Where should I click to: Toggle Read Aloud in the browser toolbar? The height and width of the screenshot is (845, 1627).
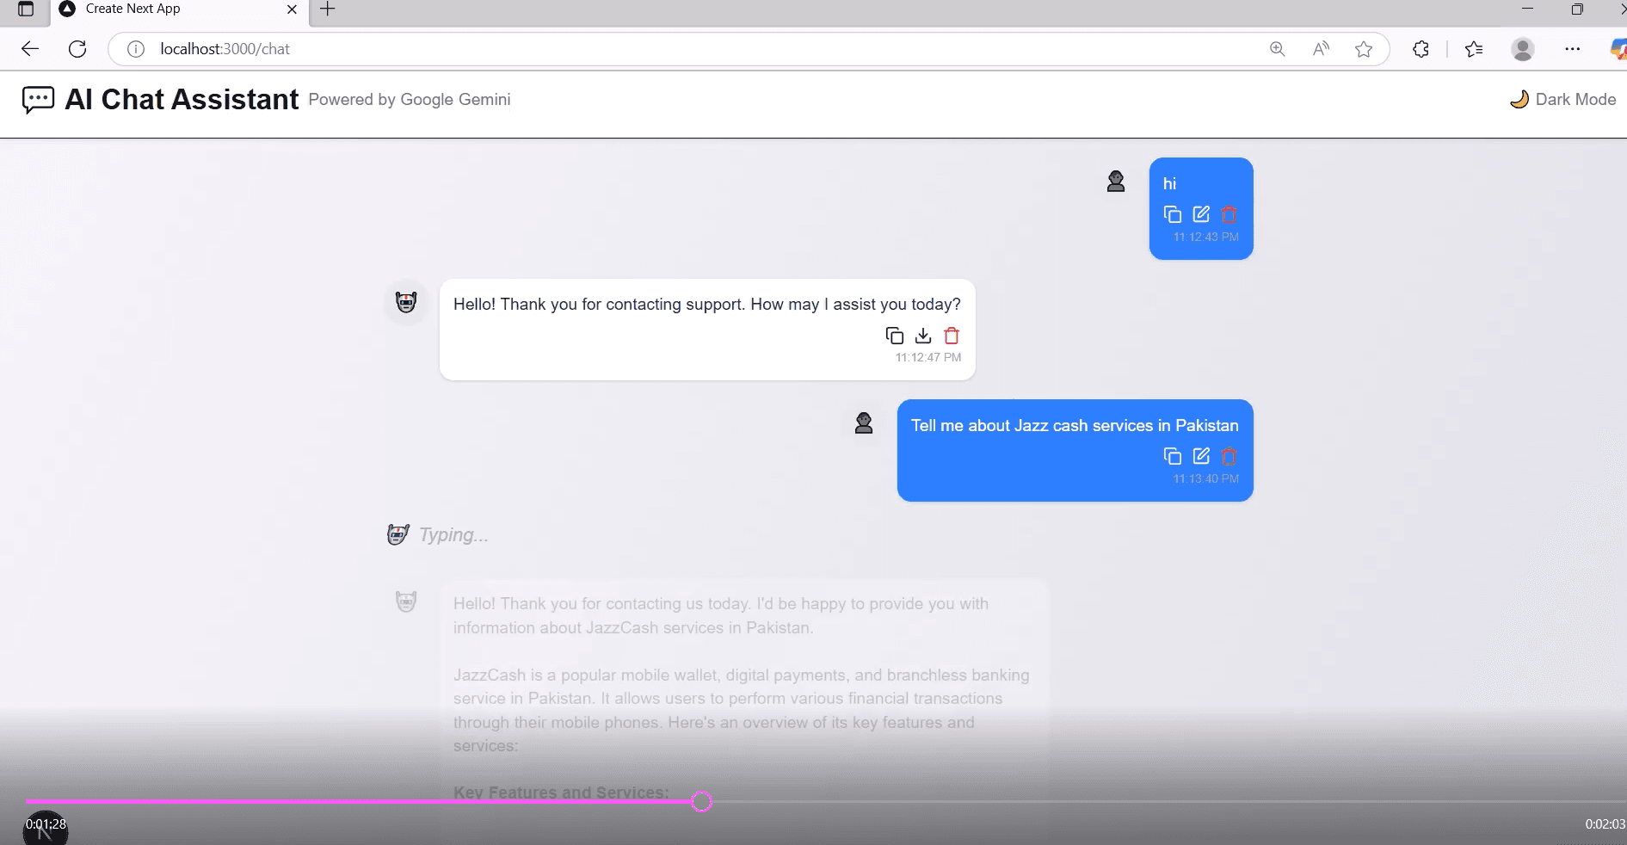(x=1321, y=49)
